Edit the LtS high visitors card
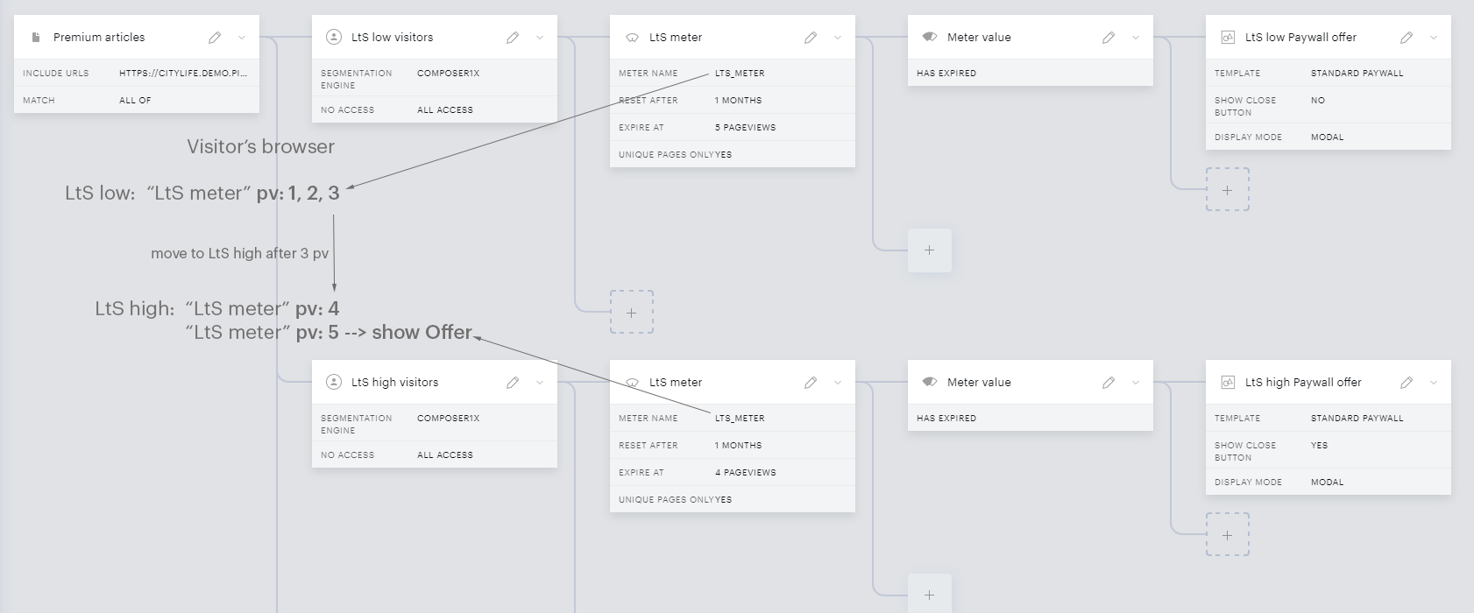 tap(513, 383)
